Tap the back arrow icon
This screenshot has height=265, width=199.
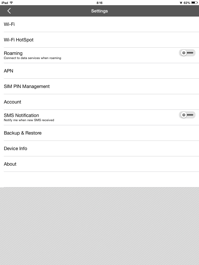click(9, 11)
